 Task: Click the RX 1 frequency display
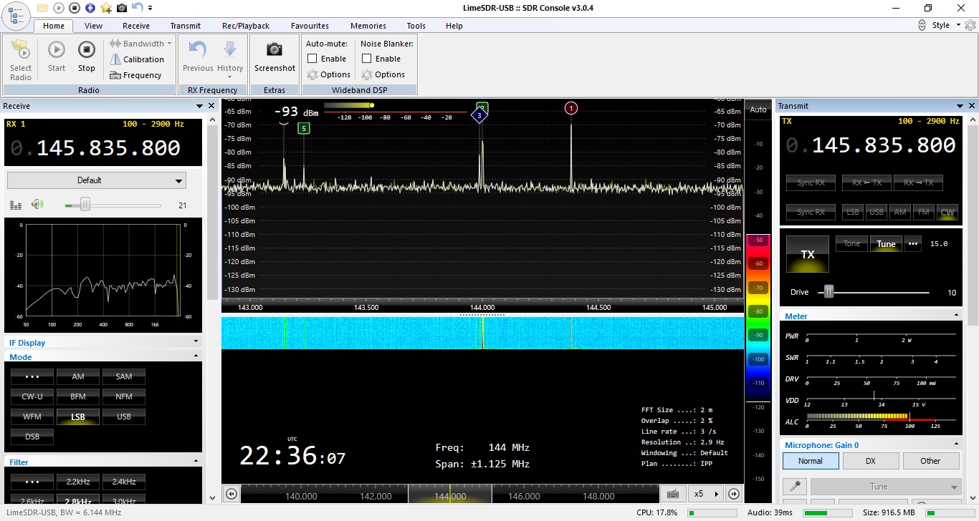(x=104, y=148)
